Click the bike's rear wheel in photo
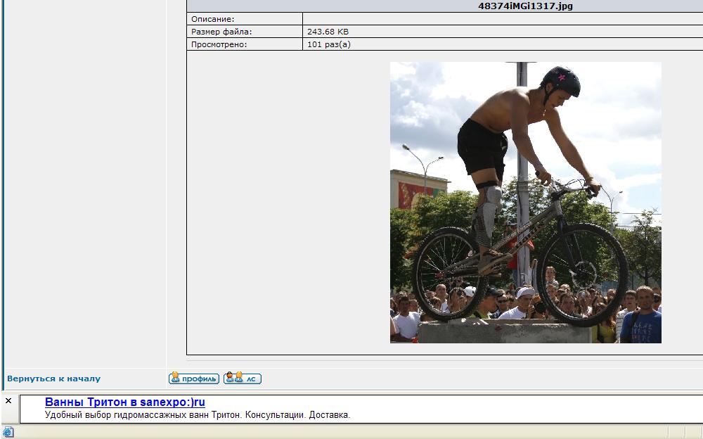The width and height of the screenshot is (703, 439). [x=449, y=274]
